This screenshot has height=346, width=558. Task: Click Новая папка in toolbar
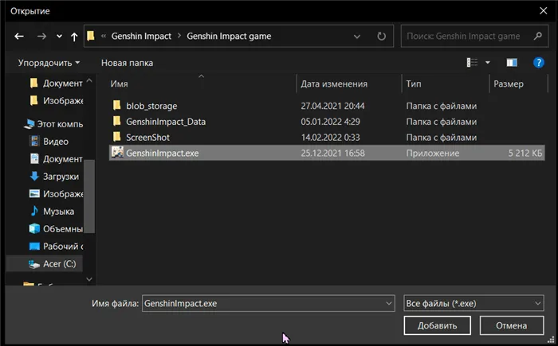(x=127, y=63)
